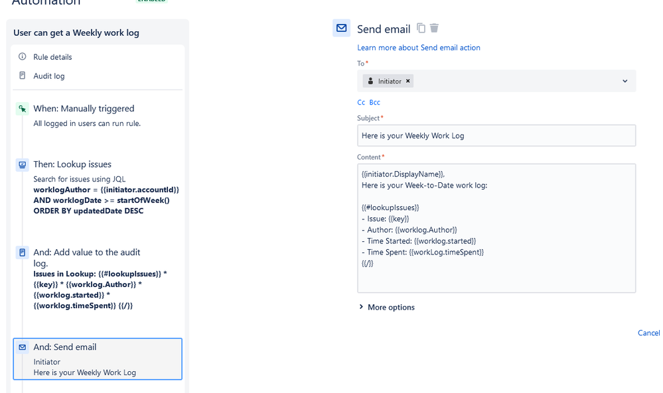663x393 pixels.
Task: Add a Cc recipient field
Action: point(360,102)
